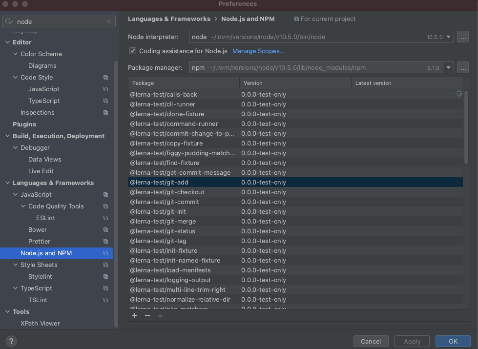Screen dimensions: 478x349
Task: Click the project-level icon beside Prettier
Action: [105, 242]
